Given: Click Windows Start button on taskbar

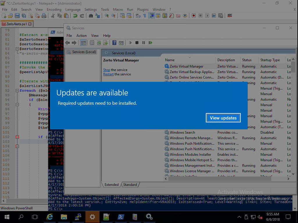Looking at the screenshot, I should (x=7, y=217).
